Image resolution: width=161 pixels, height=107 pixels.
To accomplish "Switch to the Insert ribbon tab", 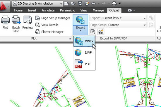I will [32, 10].
